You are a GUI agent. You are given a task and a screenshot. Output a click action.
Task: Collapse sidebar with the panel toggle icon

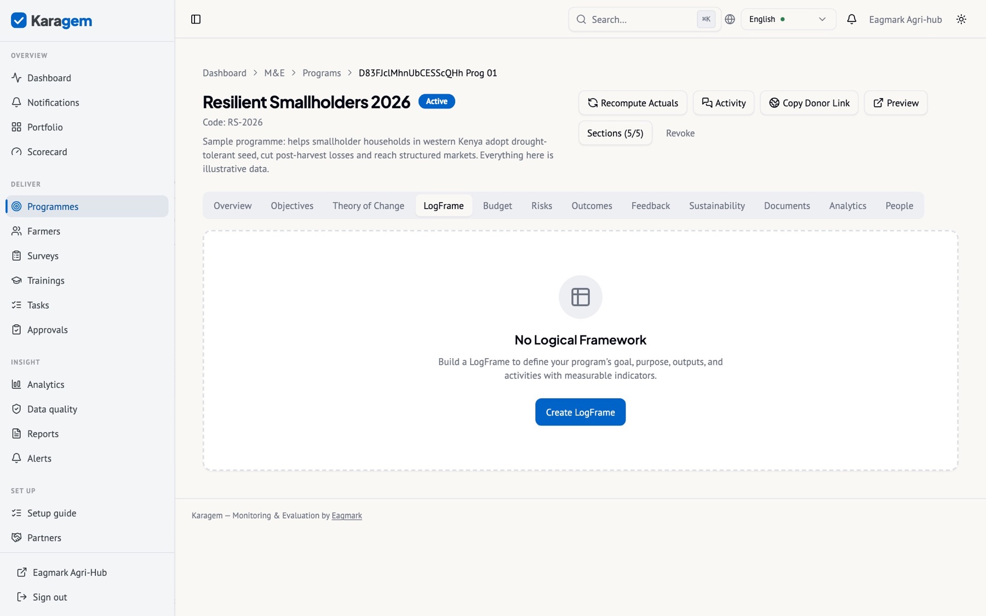[196, 19]
